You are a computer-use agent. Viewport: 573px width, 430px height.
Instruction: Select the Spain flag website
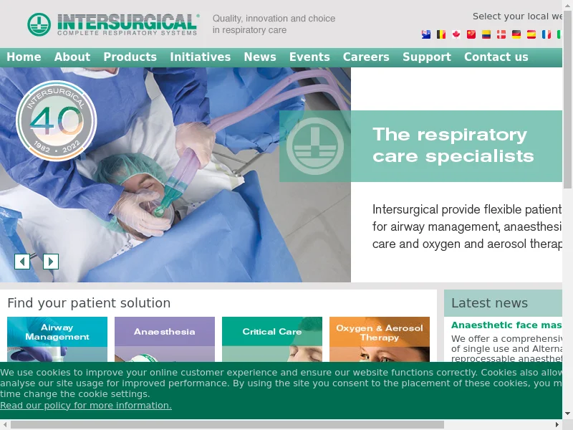point(531,34)
